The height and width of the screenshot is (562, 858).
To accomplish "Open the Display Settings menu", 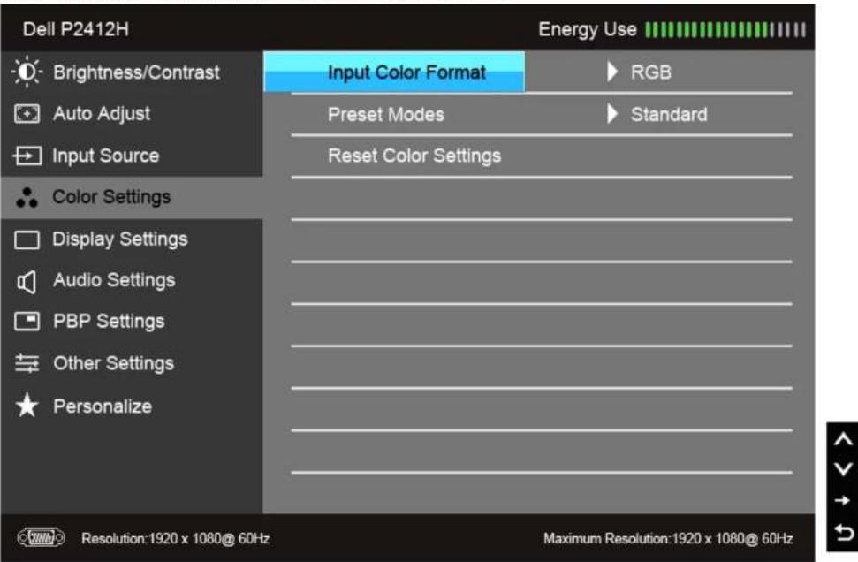I will tap(132, 239).
